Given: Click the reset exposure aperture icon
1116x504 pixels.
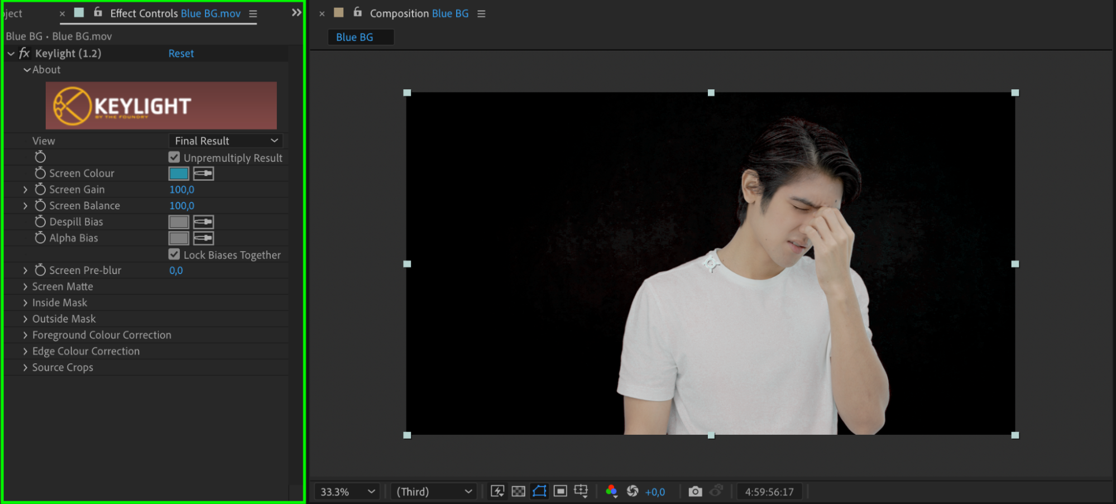Looking at the screenshot, I should point(633,491).
